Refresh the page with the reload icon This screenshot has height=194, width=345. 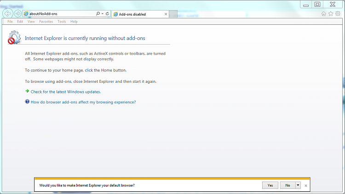click(107, 14)
